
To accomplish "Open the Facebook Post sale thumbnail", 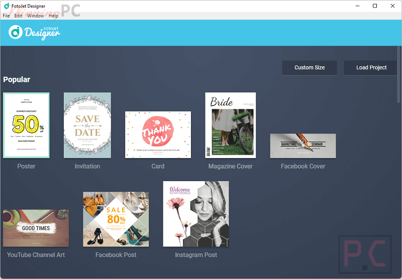I will 116,219.
